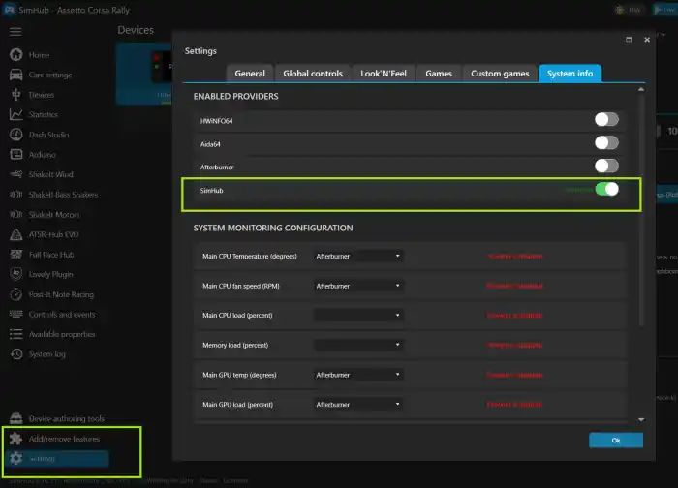Open the hamburger menu in sidebar
678x488 pixels.
15,32
